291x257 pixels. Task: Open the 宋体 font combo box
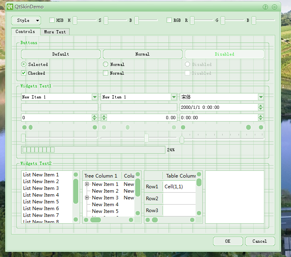[x=261, y=97]
